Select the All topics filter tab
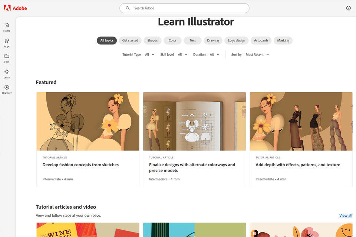The height and width of the screenshot is (237, 356). 107,40
